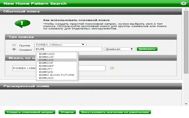Open the Дневная timeframe dropdown
This screenshot has height=118, width=189.
tap(119, 49)
